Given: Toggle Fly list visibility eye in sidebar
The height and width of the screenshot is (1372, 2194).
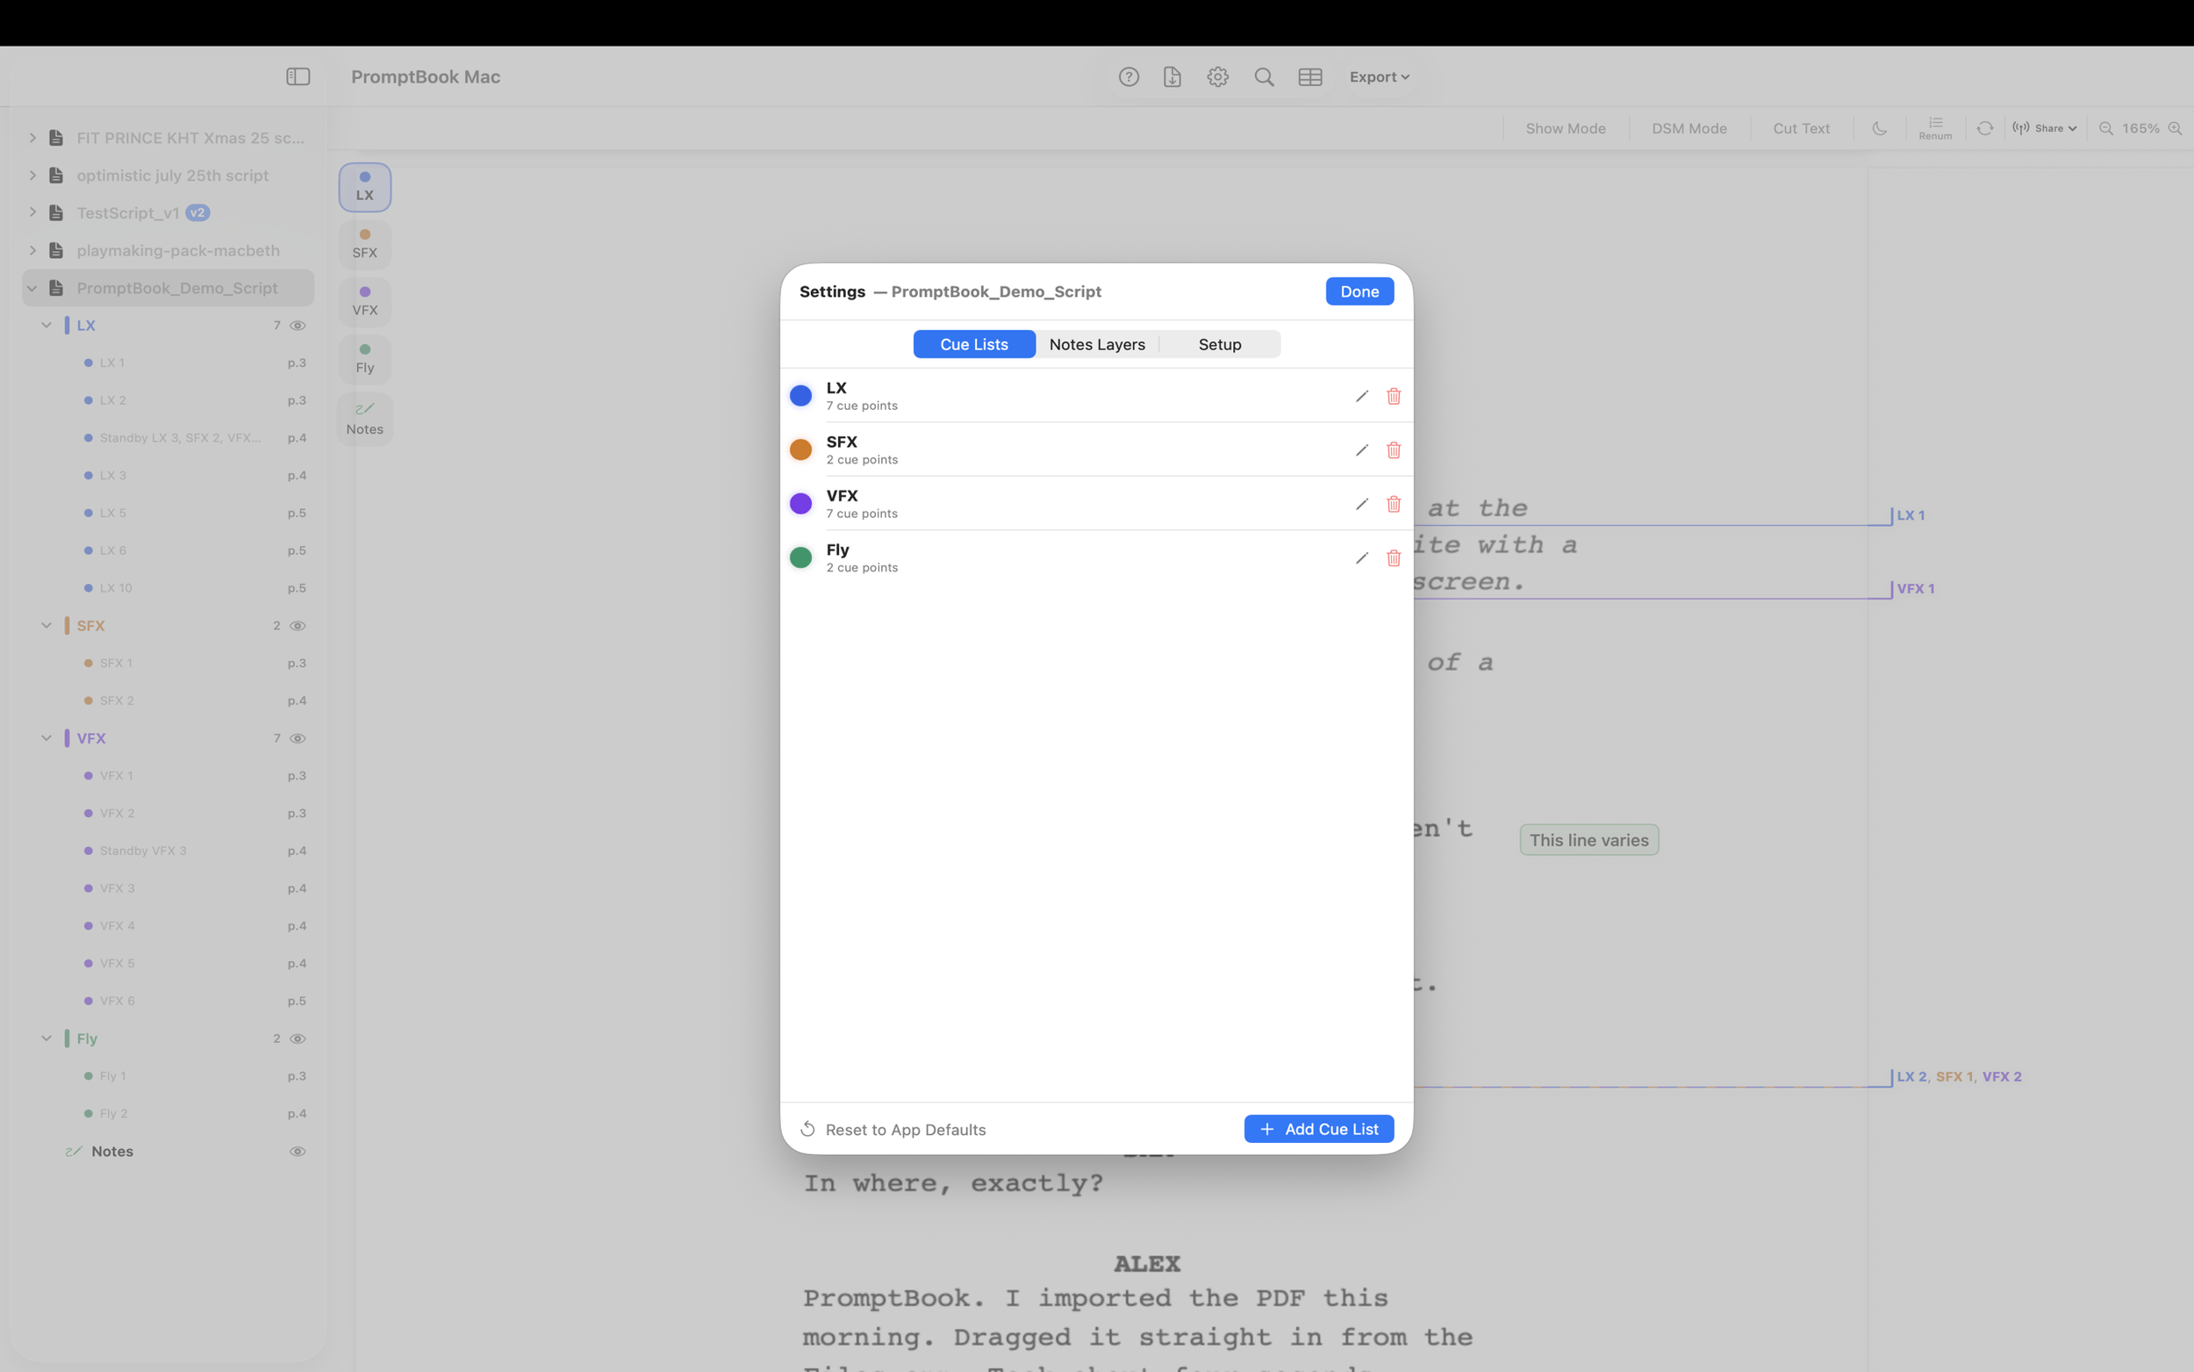Looking at the screenshot, I should click(297, 1038).
